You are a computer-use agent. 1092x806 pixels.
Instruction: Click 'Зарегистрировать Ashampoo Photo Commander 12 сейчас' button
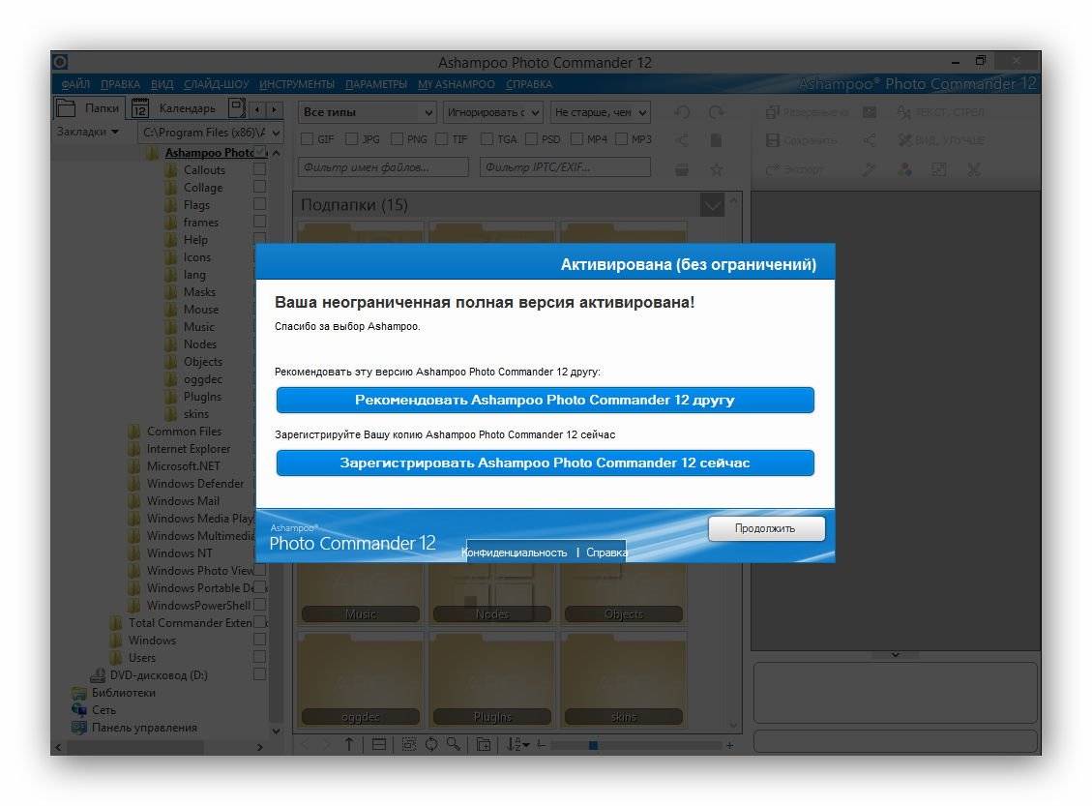pos(545,463)
